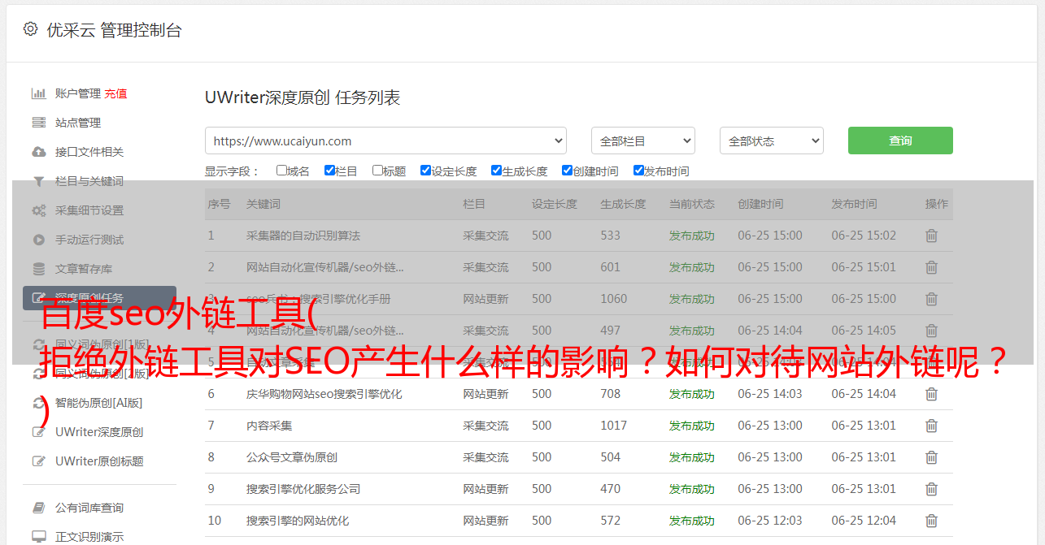
Task: Enable the 标题 display field checkbox
Action: 377,171
